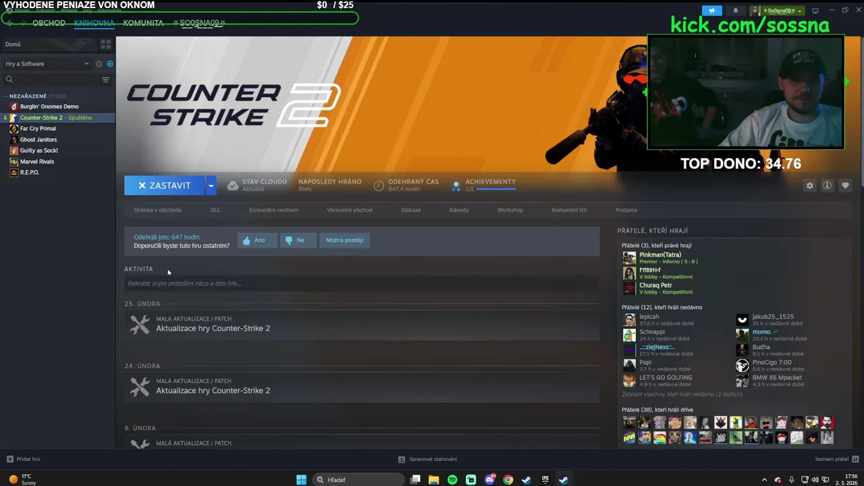The height and width of the screenshot is (486, 864).
Task: Open Spotify from the taskbar
Action: click(452, 480)
